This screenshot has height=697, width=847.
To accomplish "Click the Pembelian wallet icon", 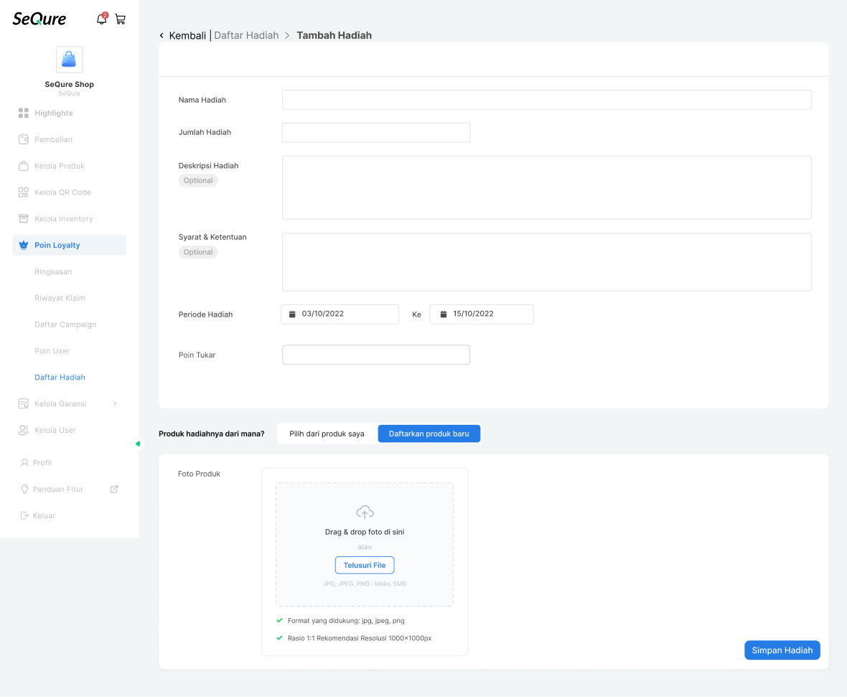I will tap(23, 139).
